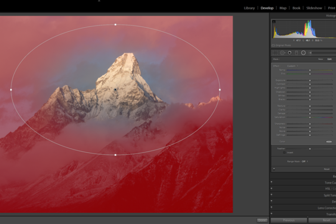The height and width of the screenshot is (224, 336).
Task: Select the Crop Overlay tool icon
Action: coord(275,53)
